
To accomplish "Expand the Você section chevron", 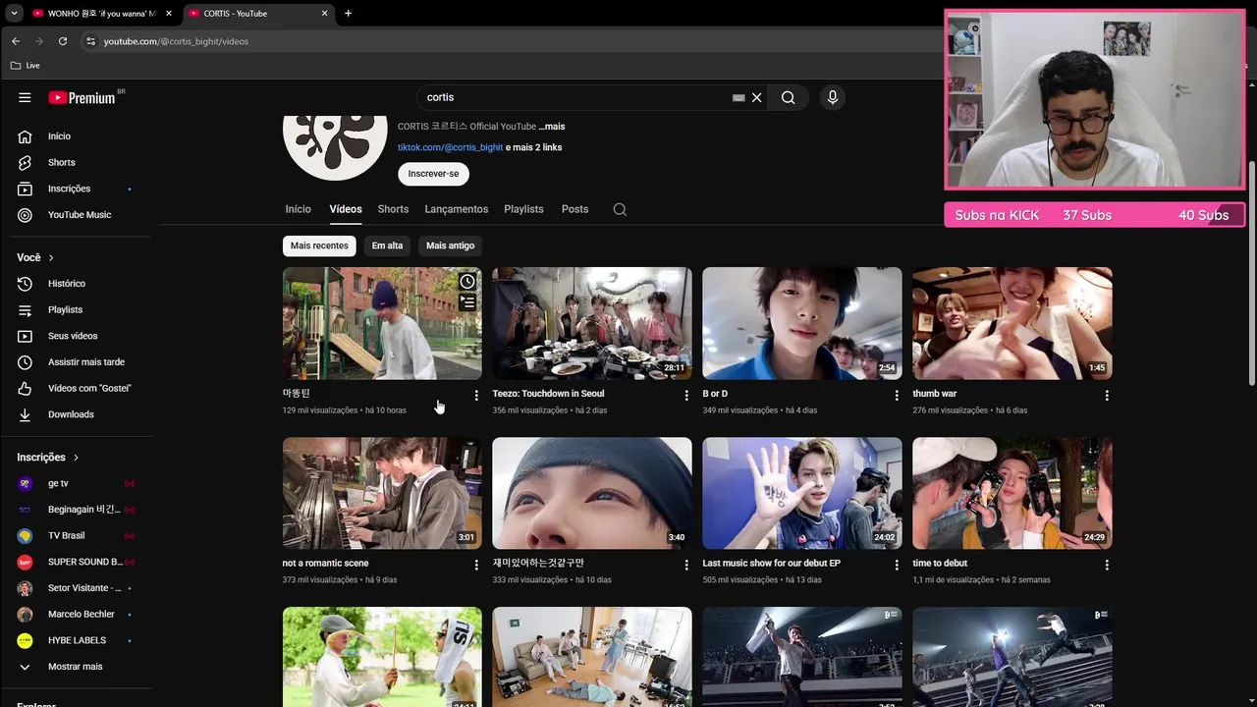I will 51,257.
